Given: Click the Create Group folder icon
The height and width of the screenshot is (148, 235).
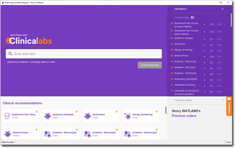Looking at the screenshot, I should (193, 17).
